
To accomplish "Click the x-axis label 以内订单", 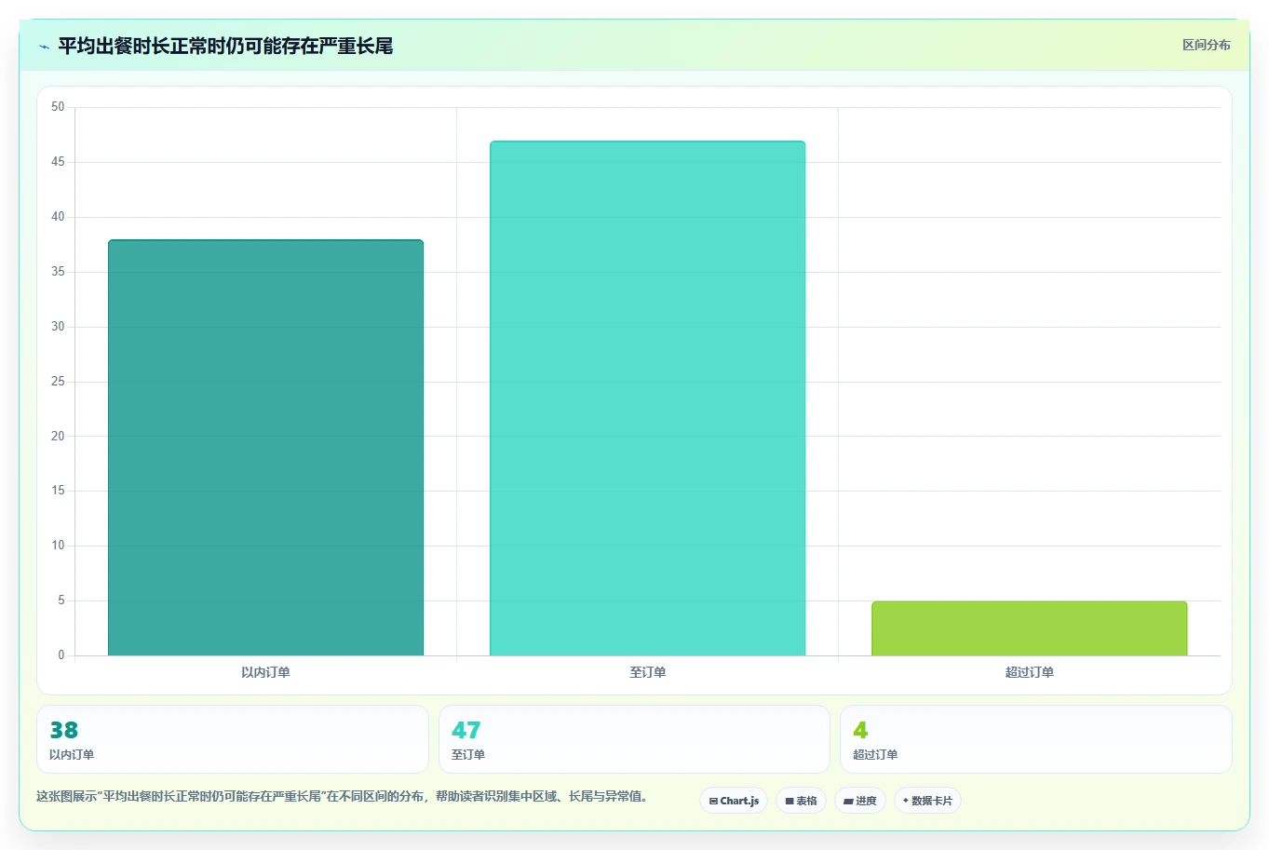I will coord(265,672).
